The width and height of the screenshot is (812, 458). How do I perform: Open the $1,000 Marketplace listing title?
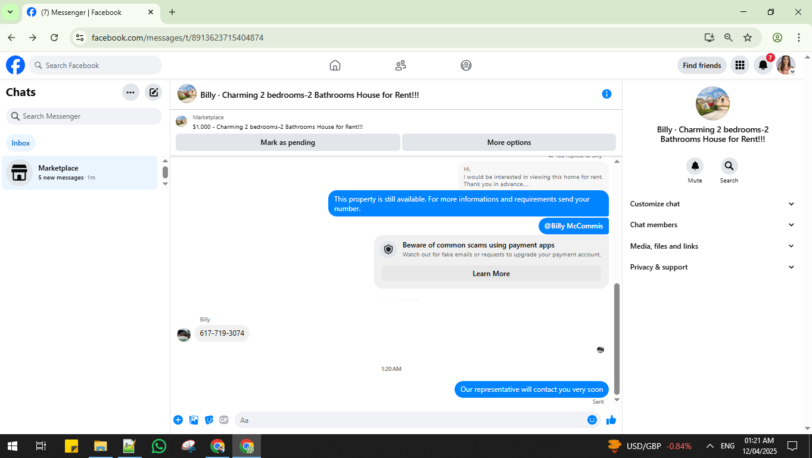tap(278, 126)
